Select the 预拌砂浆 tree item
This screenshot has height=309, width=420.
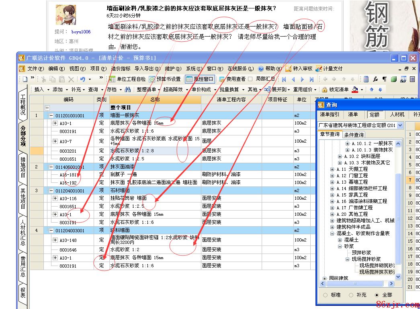click(361, 253)
